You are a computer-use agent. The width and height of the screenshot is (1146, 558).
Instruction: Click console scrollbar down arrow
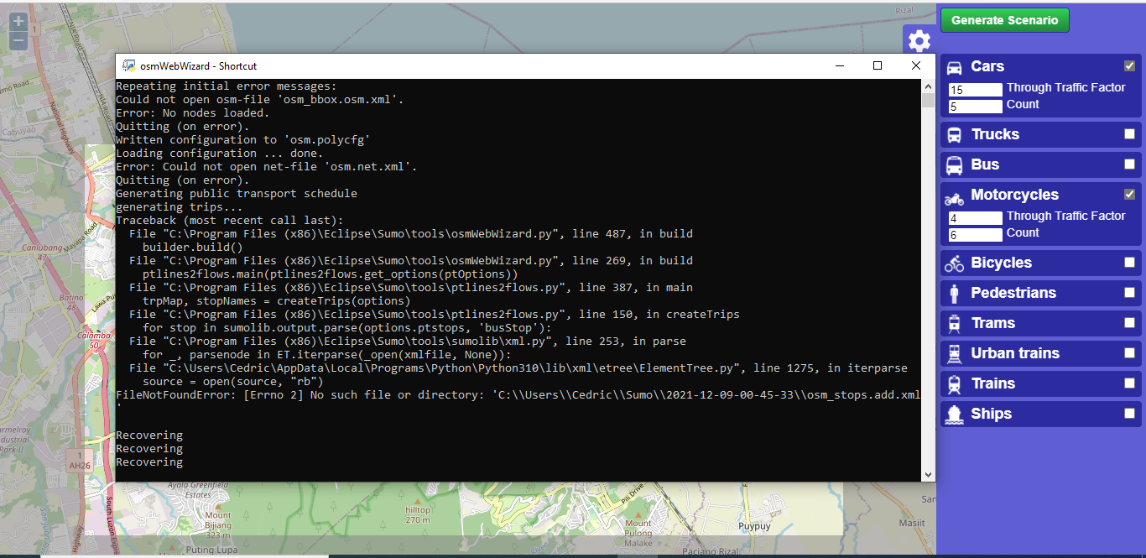click(x=928, y=474)
